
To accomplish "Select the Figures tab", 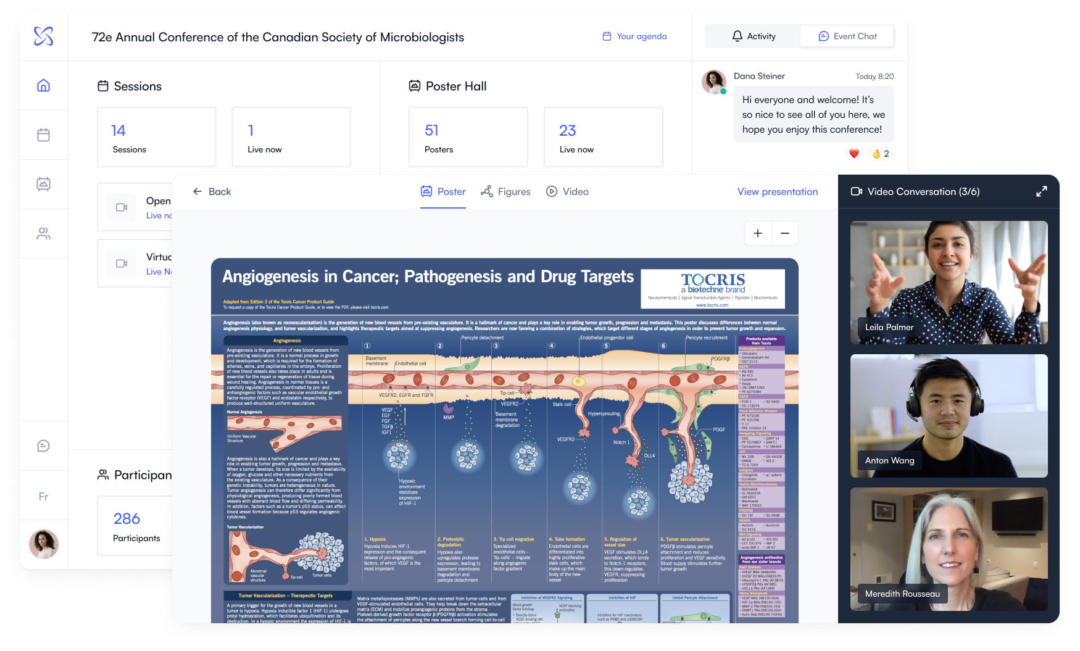I will (x=505, y=192).
